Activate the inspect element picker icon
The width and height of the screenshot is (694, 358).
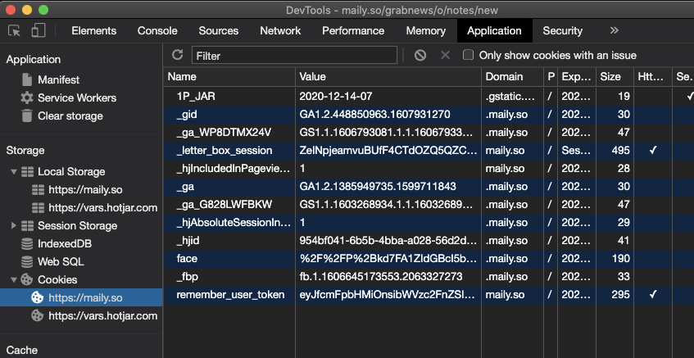[x=14, y=30]
